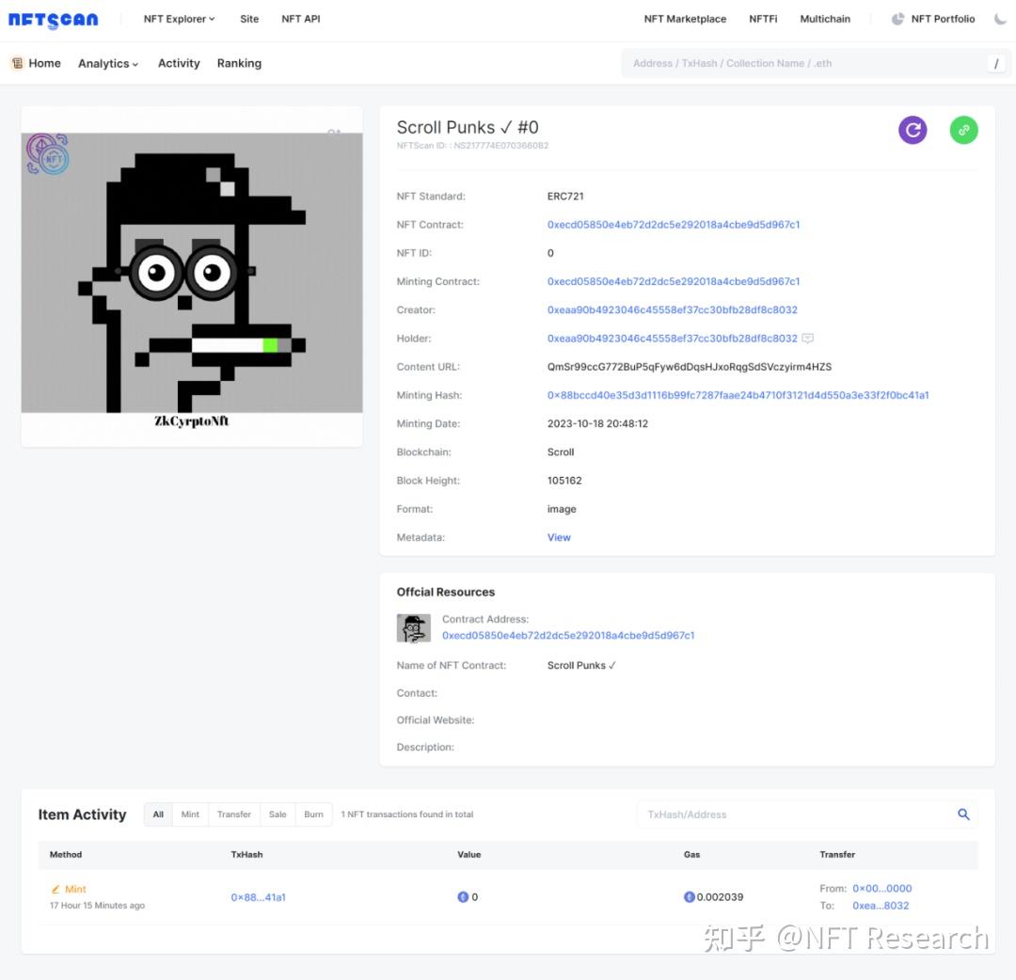Screen dimensions: 1016x980
Task: Click the Home icon beside Home label
Action: [17, 62]
